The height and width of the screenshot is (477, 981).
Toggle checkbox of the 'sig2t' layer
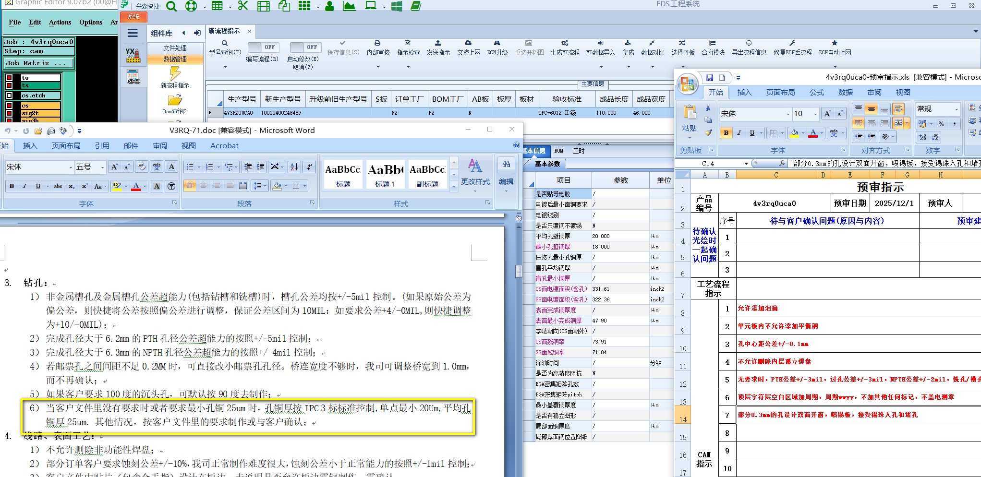click(9, 114)
